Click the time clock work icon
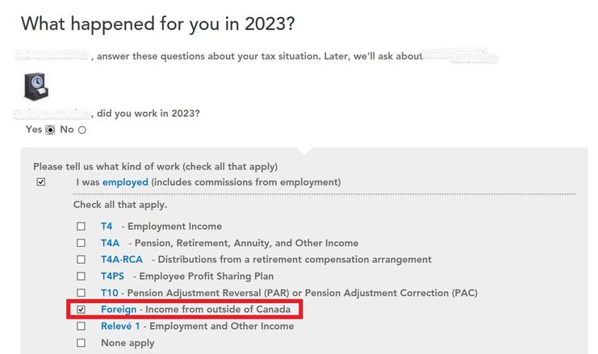This screenshot has width=598, height=354. [x=36, y=86]
